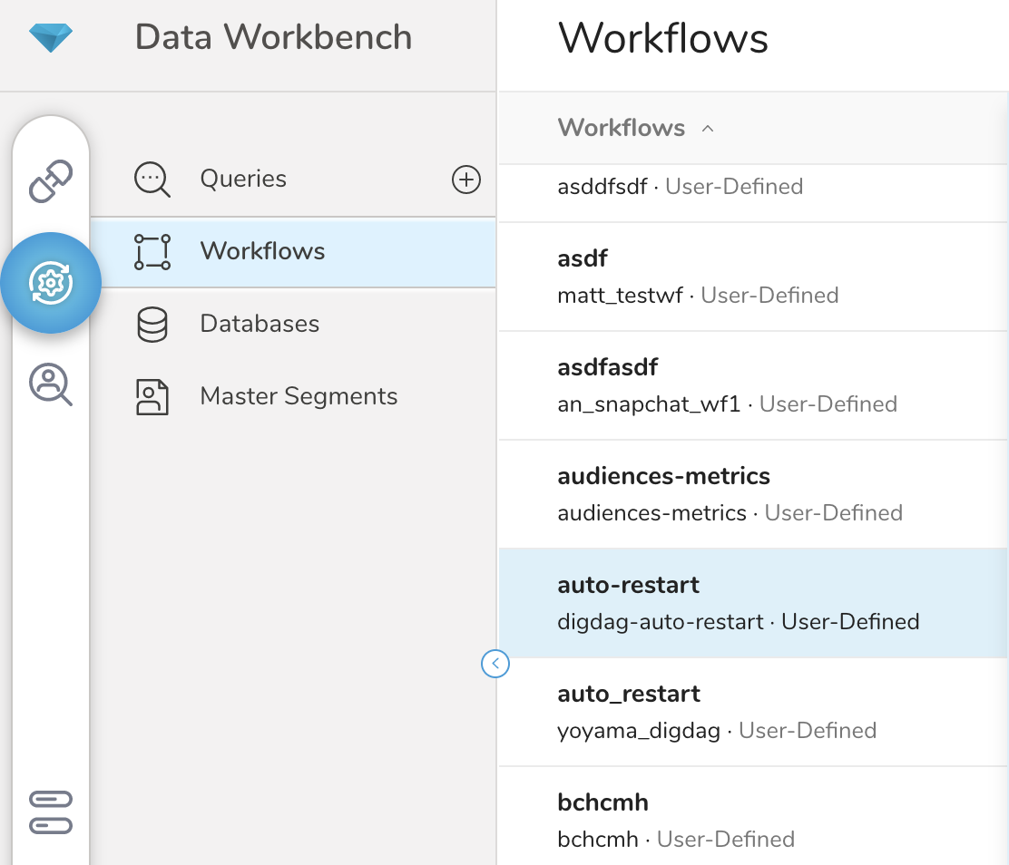Toggle the Workflows sort arrow
The height and width of the screenshot is (865, 1009).
pyautogui.click(x=708, y=129)
